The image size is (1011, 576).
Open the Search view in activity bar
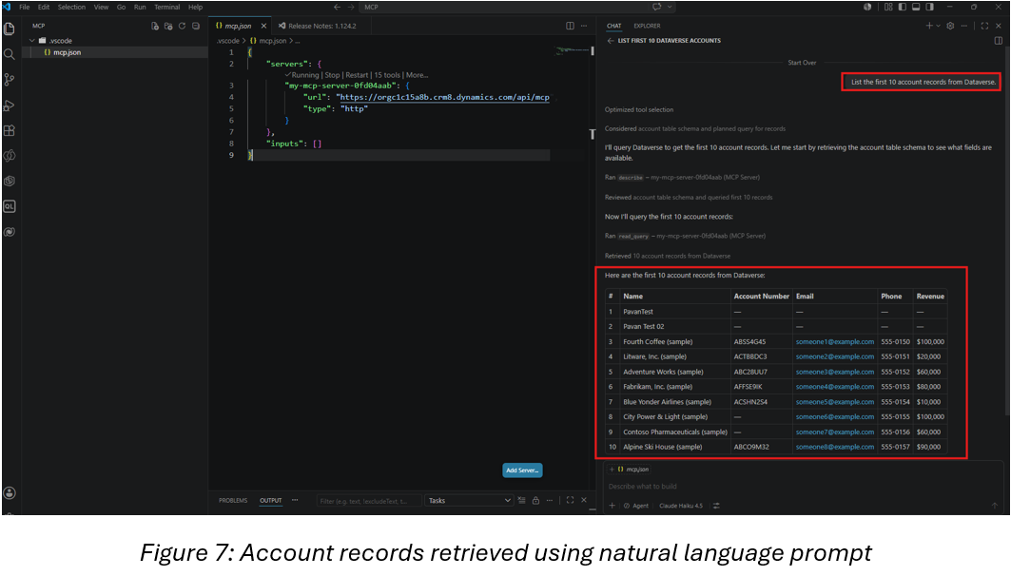click(9, 54)
